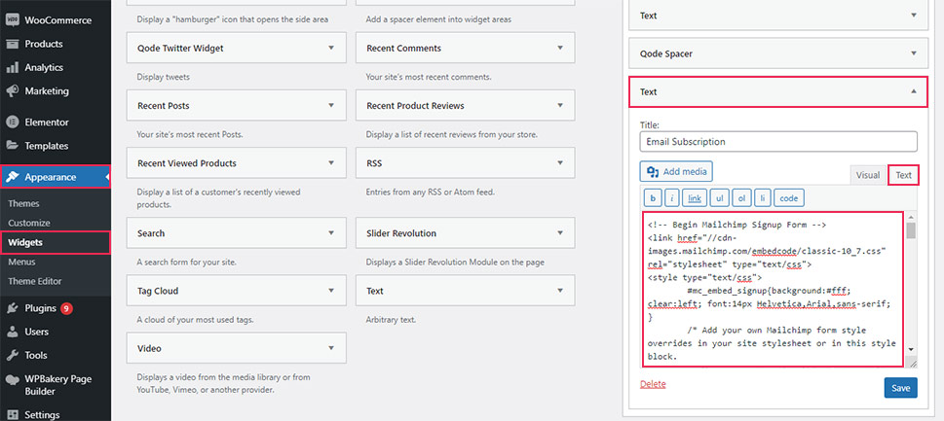Viewport: 944px width, 421px height.
Task: Open the Users person icon
Action: 12,332
